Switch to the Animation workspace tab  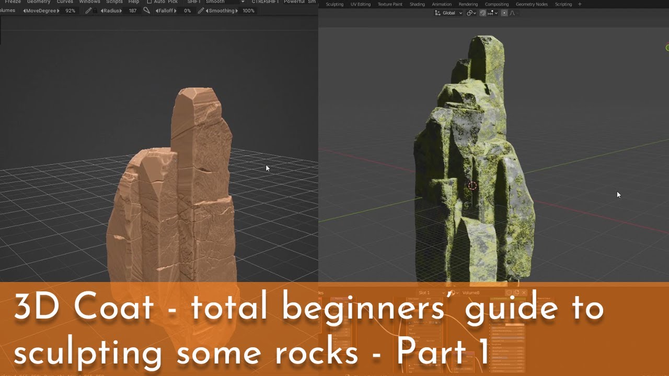click(442, 4)
